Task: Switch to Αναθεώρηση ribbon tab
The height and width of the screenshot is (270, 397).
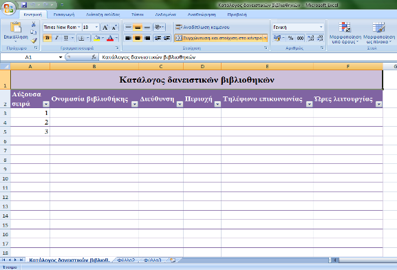Action: (x=202, y=14)
